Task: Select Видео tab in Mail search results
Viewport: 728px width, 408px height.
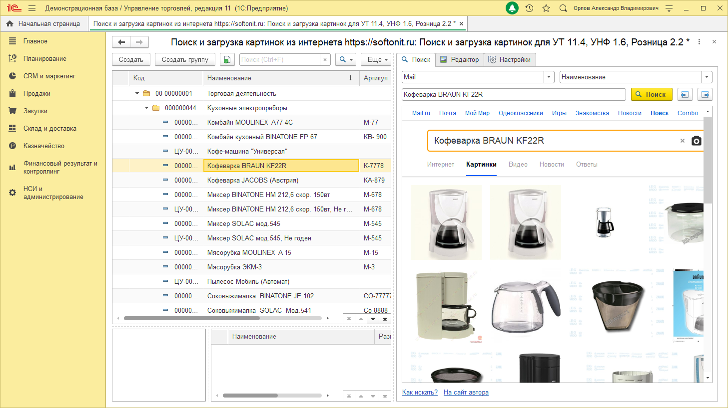Action: click(x=518, y=164)
